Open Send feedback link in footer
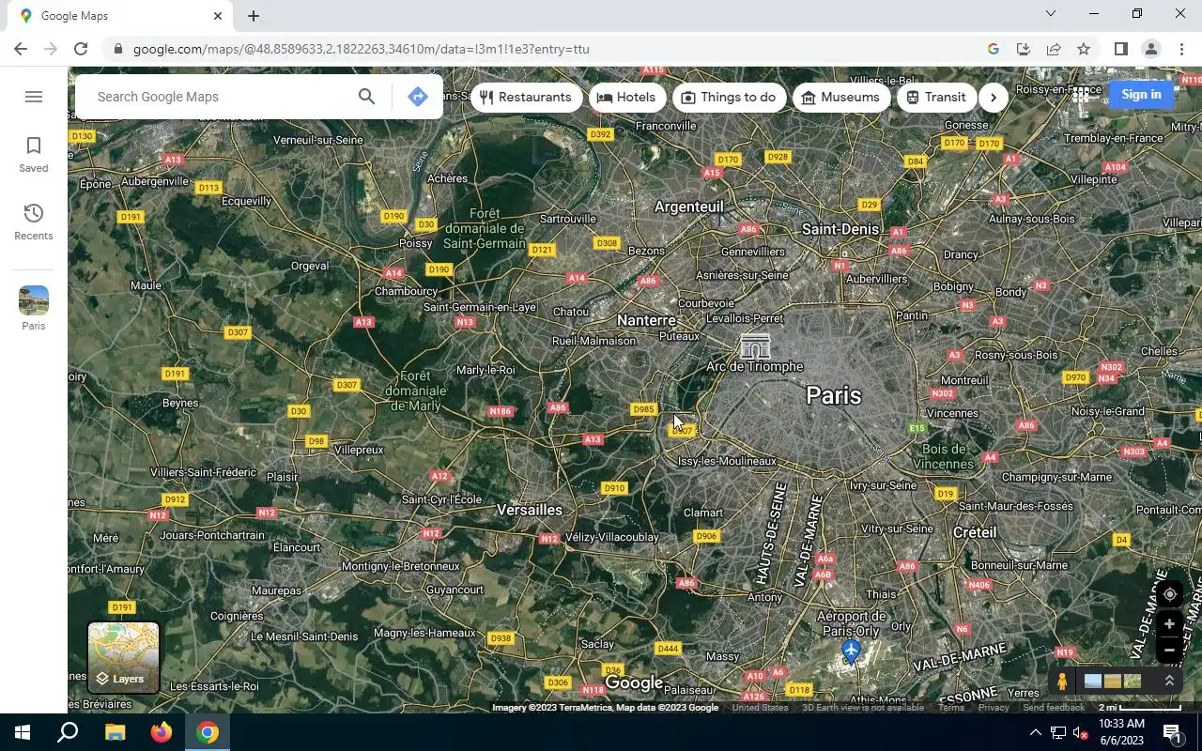1202x751 pixels. click(1054, 708)
